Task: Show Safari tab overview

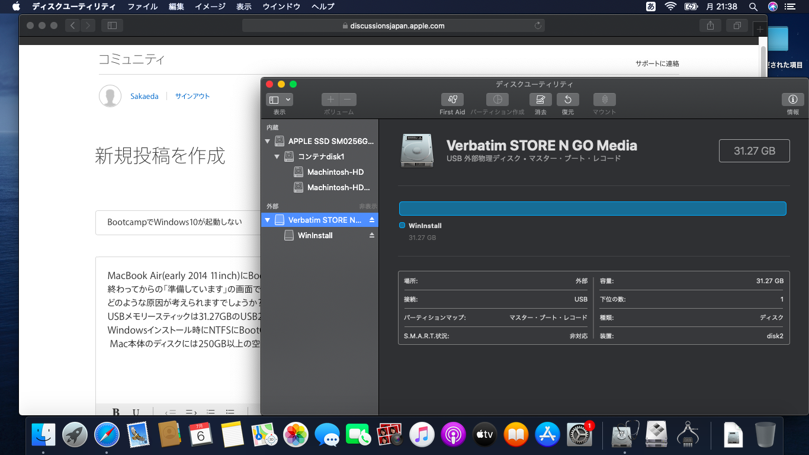Action: coord(737,25)
